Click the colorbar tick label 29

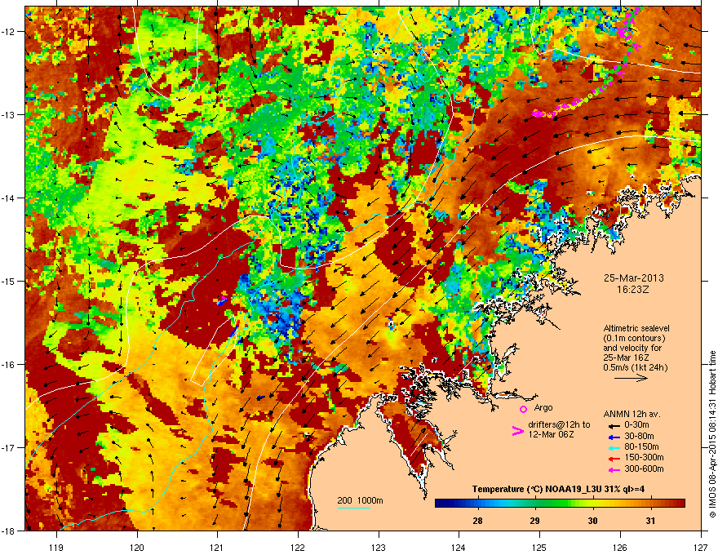pos(535,521)
